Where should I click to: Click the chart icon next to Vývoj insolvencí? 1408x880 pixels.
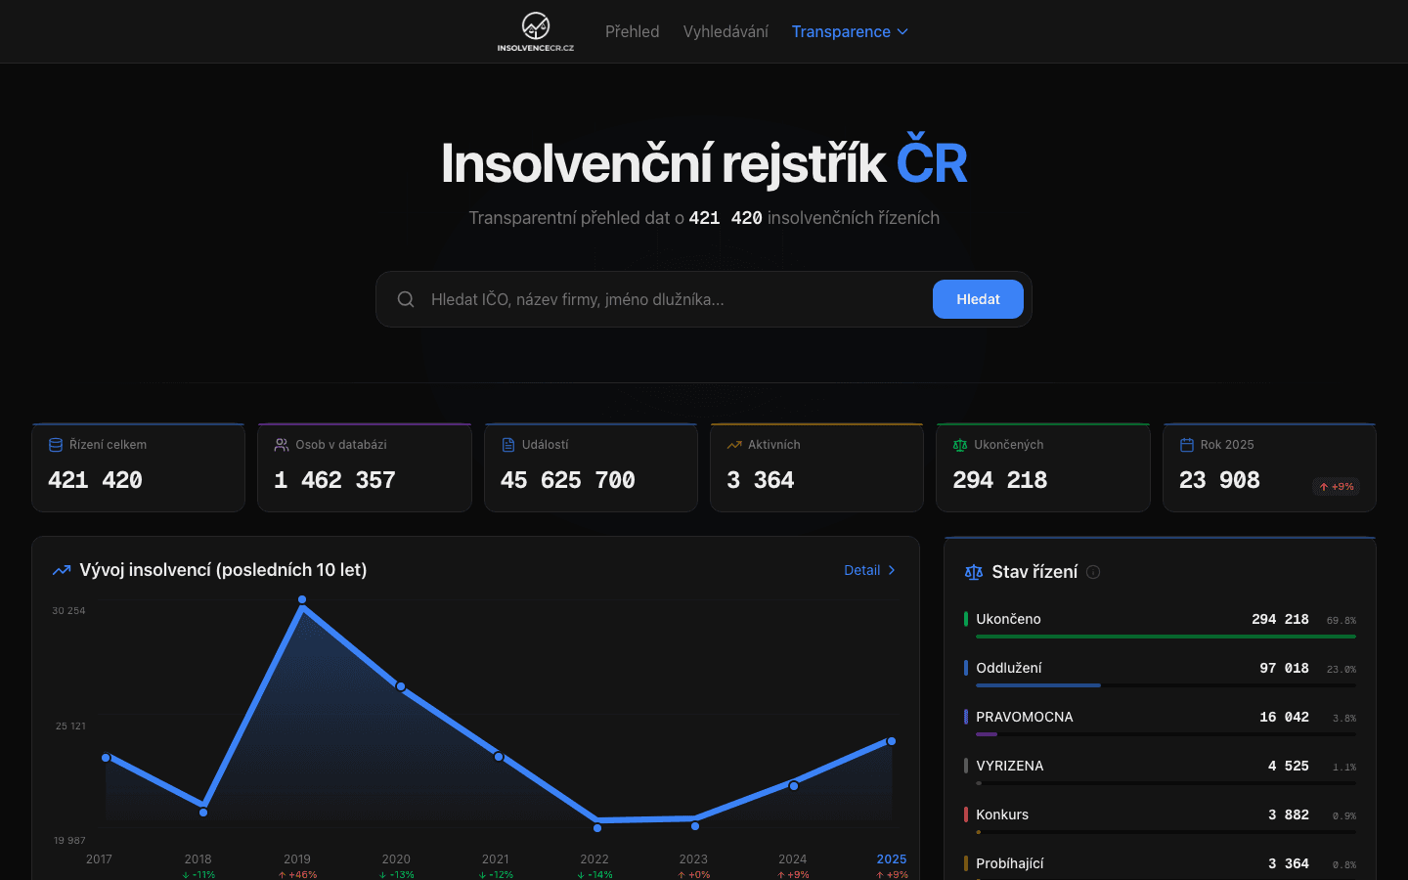[x=62, y=569]
